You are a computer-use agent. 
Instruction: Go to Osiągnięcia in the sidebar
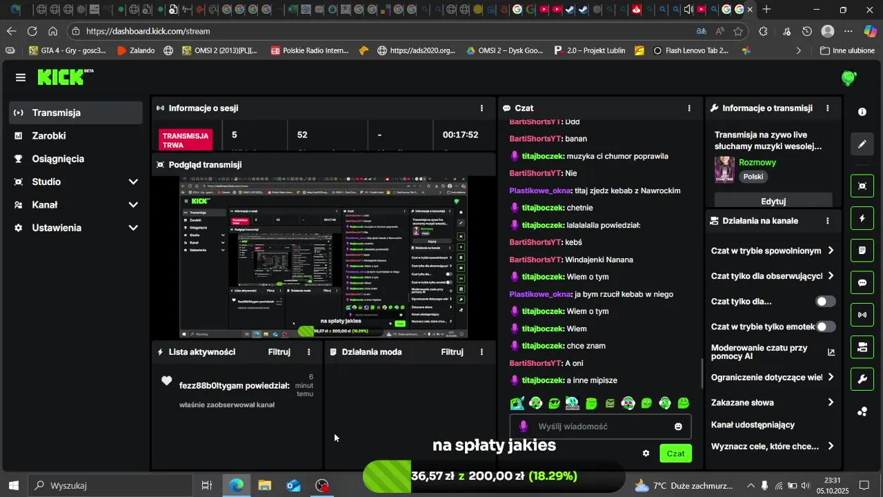(x=76, y=159)
